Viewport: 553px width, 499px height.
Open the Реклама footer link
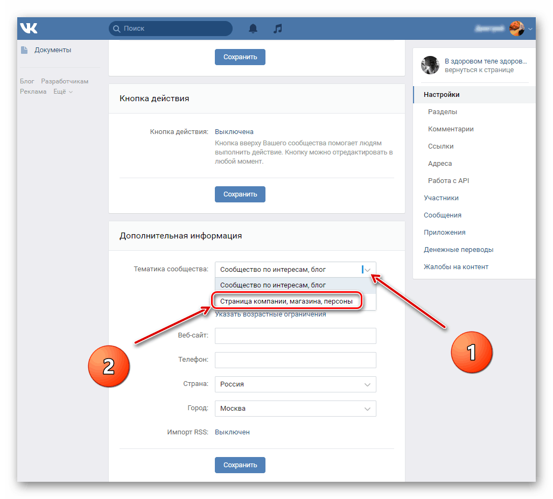[33, 92]
